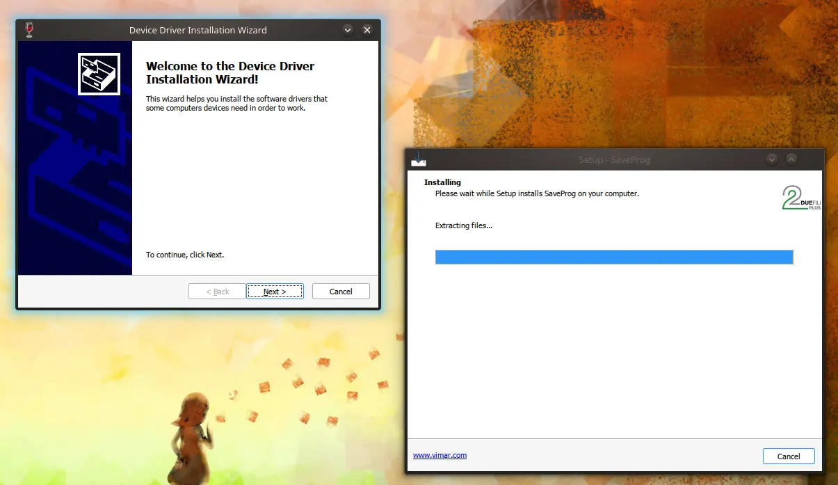Cancel the Device Driver Installation Wizard
838x485 pixels.
pos(341,292)
